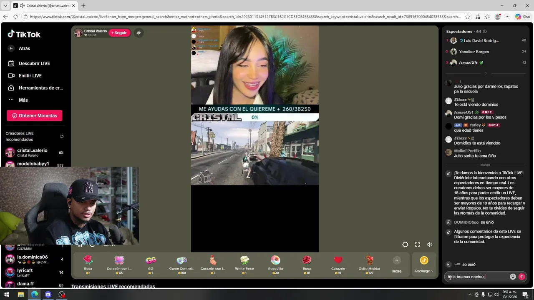The width and height of the screenshot is (534, 300).
Task: Click the chat message "que edad tienes"
Action: tap(469, 130)
